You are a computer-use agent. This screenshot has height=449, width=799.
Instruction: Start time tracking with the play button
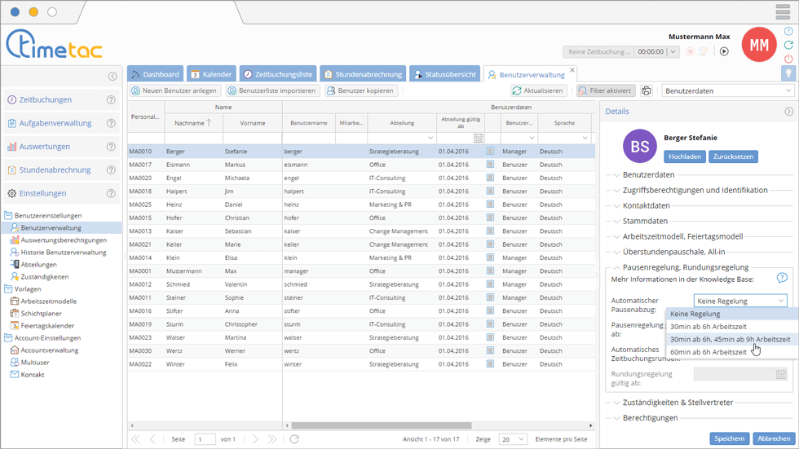pyautogui.click(x=723, y=51)
